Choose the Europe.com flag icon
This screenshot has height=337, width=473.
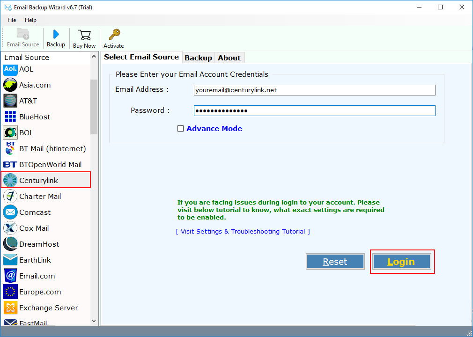click(x=10, y=292)
